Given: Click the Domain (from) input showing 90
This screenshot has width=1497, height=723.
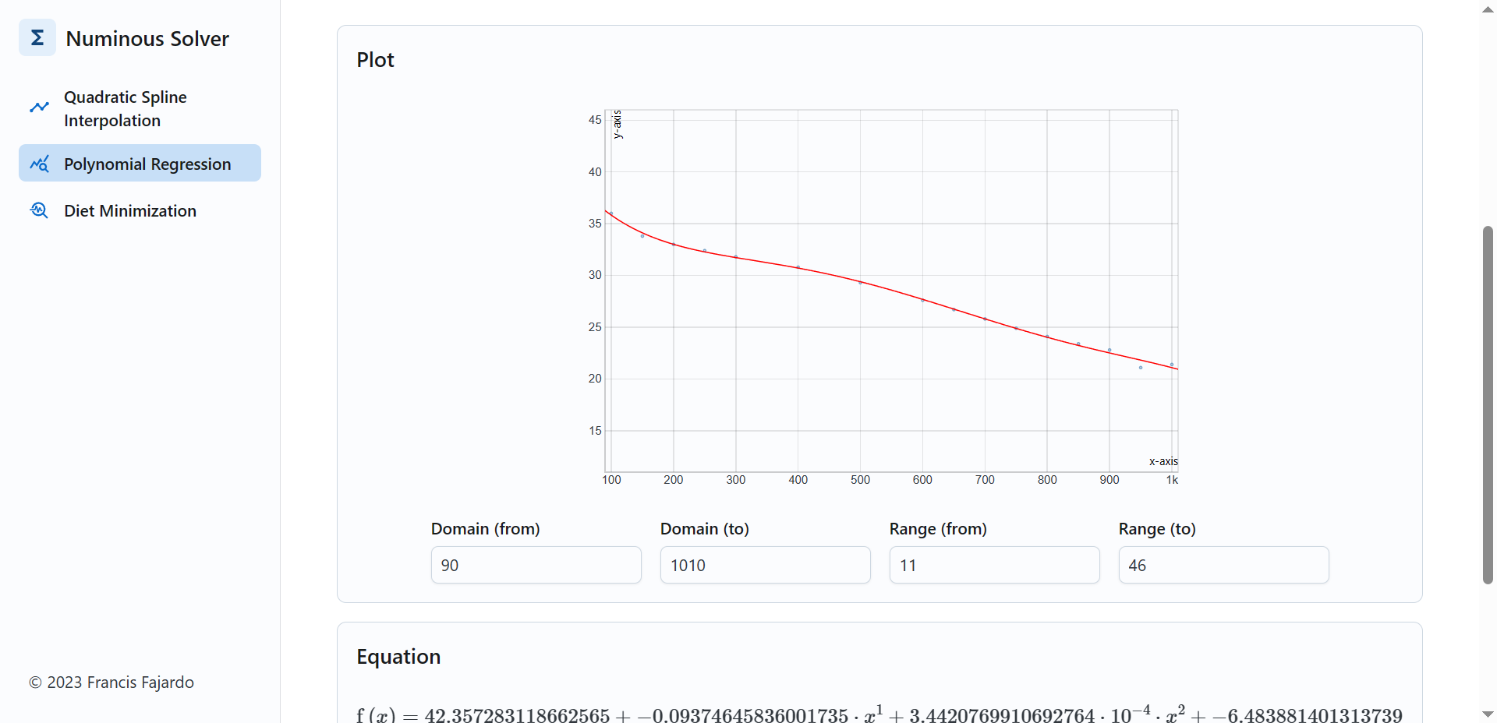Looking at the screenshot, I should [x=536, y=565].
